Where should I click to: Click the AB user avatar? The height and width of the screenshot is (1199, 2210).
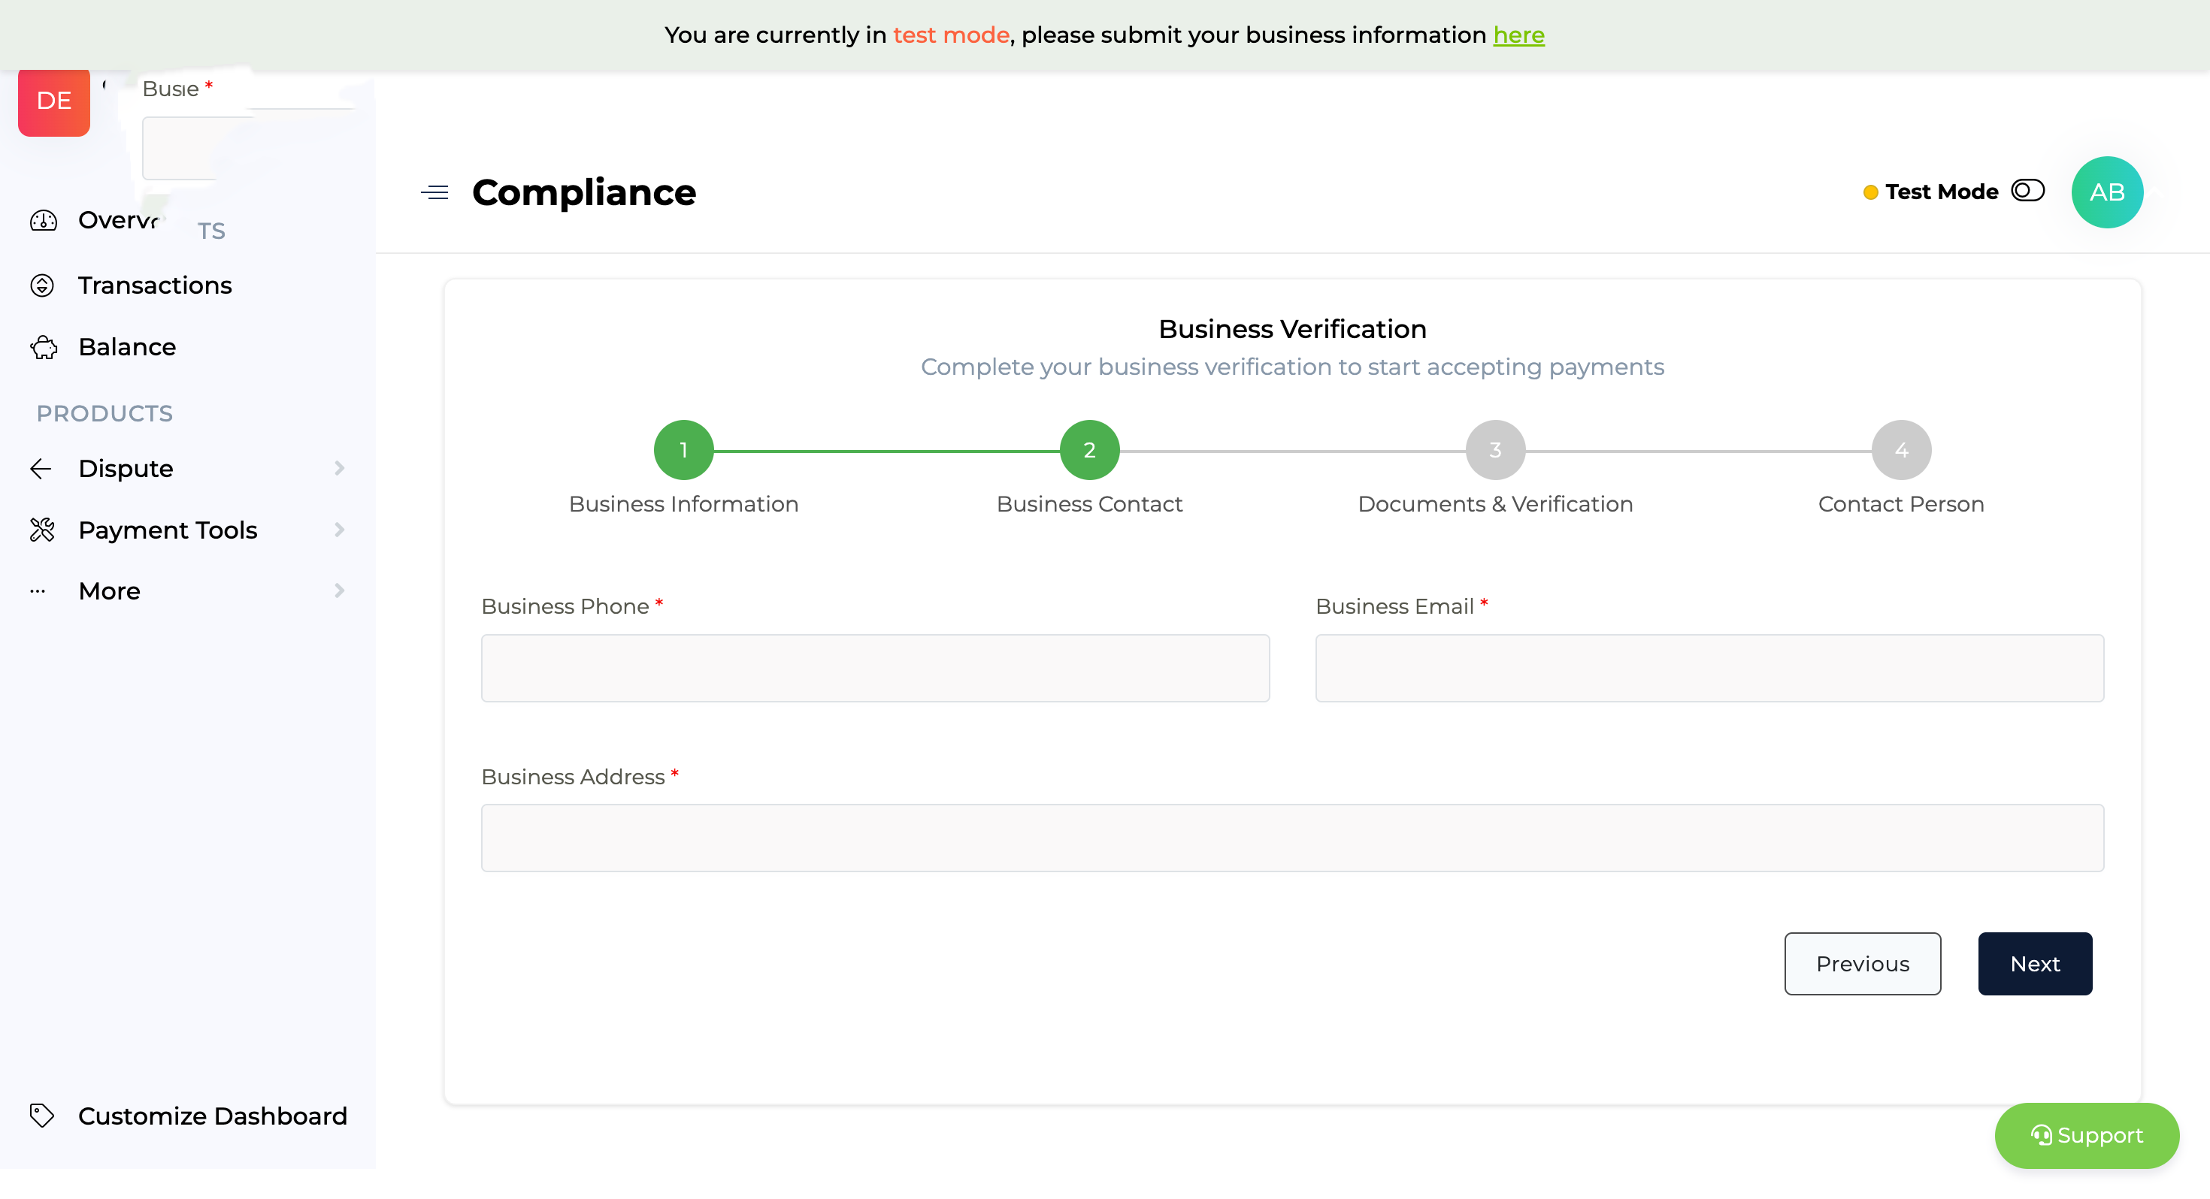click(2106, 192)
